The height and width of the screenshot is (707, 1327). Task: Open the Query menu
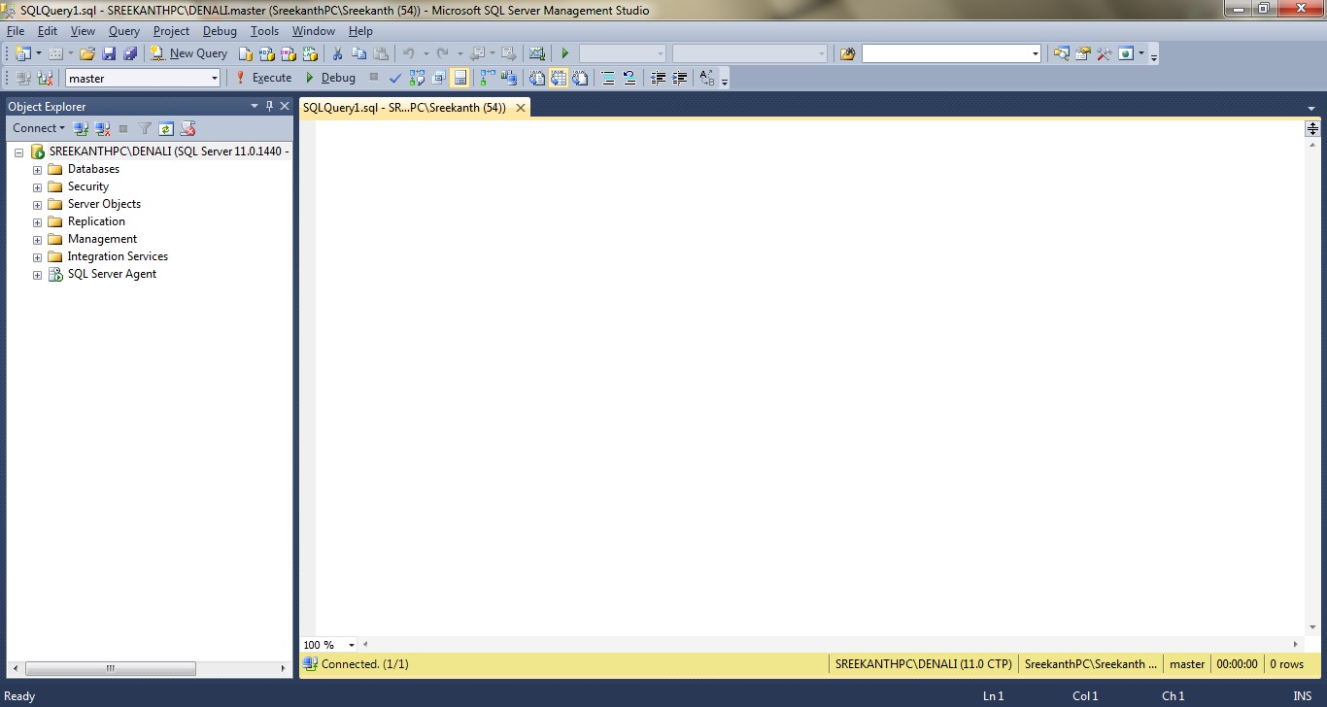(x=123, y=31)
